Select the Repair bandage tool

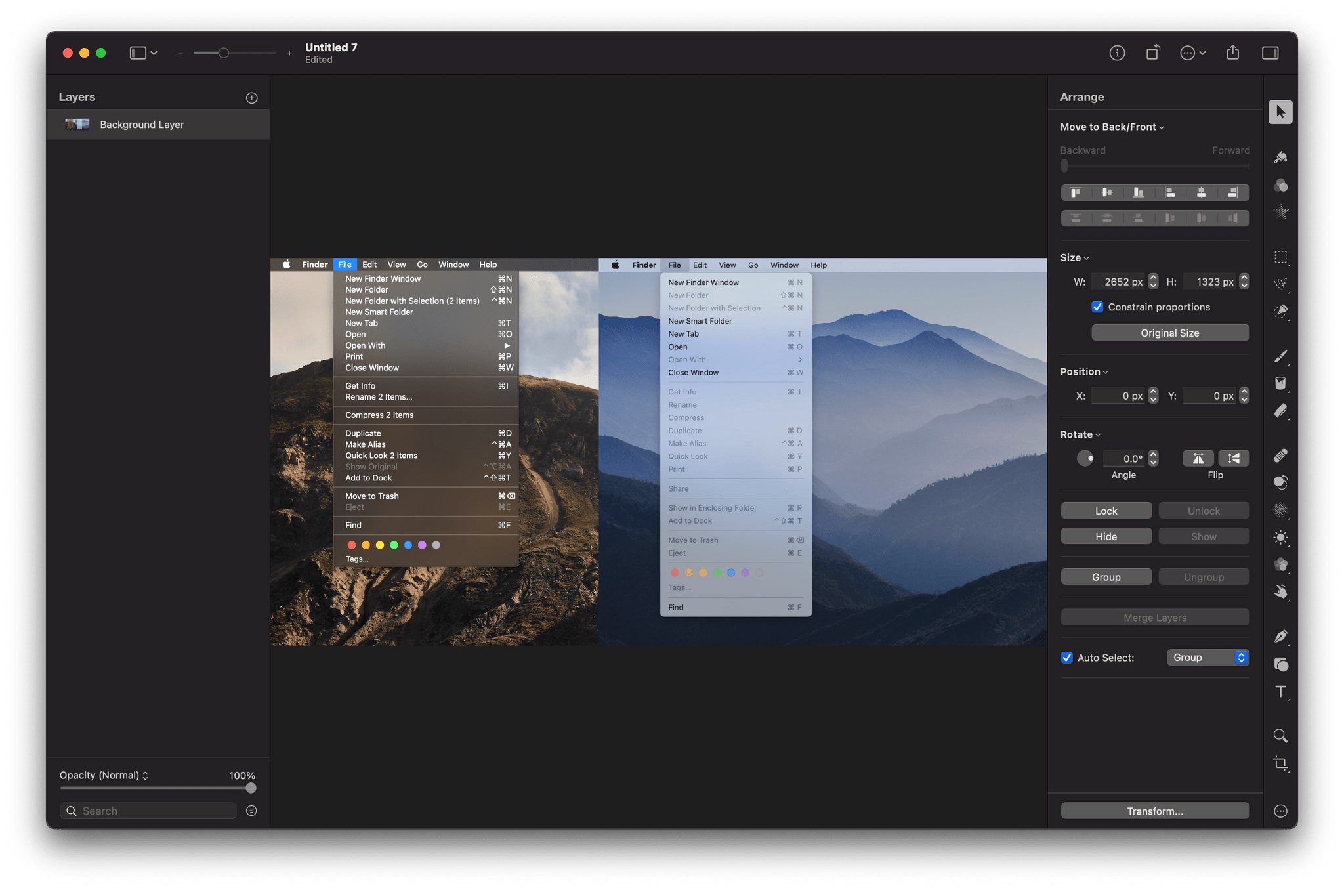point(1280,455)
